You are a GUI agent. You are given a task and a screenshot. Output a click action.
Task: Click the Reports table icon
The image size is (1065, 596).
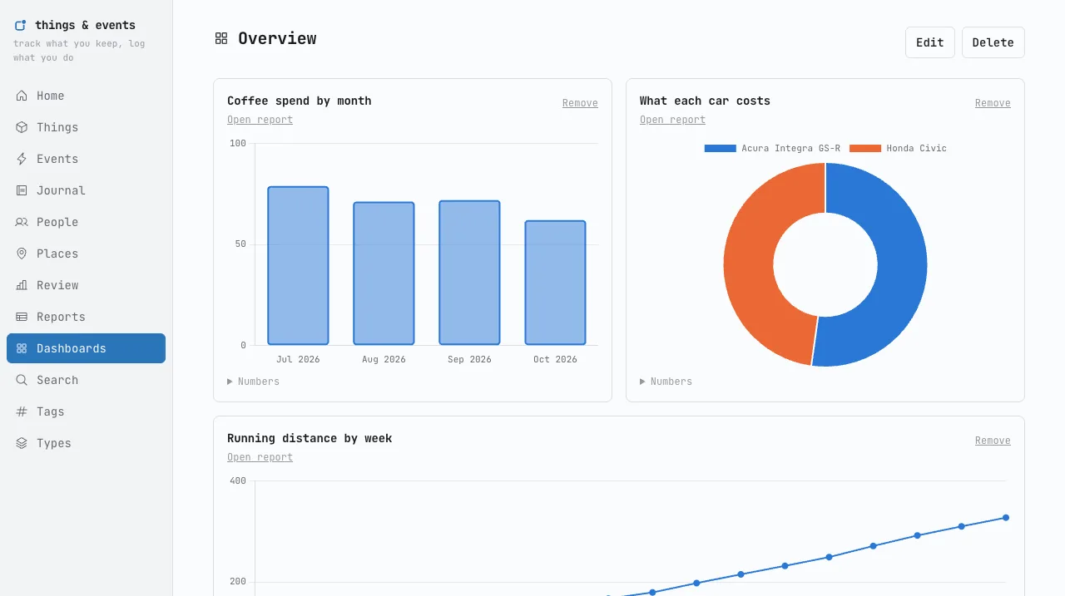22,317
